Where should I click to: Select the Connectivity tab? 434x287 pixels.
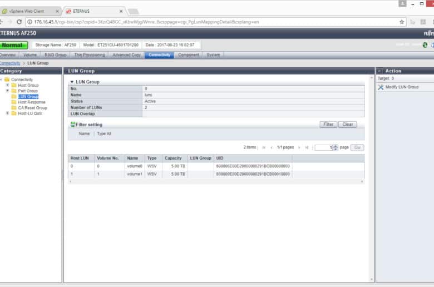click(x=160, y=55)
